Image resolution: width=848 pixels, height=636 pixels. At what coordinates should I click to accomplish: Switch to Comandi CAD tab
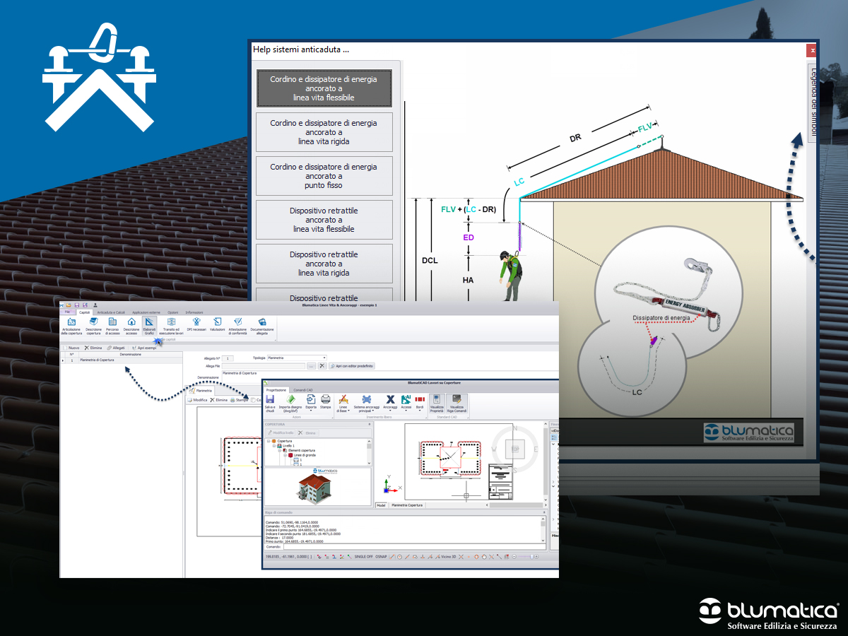coord(303,390)
